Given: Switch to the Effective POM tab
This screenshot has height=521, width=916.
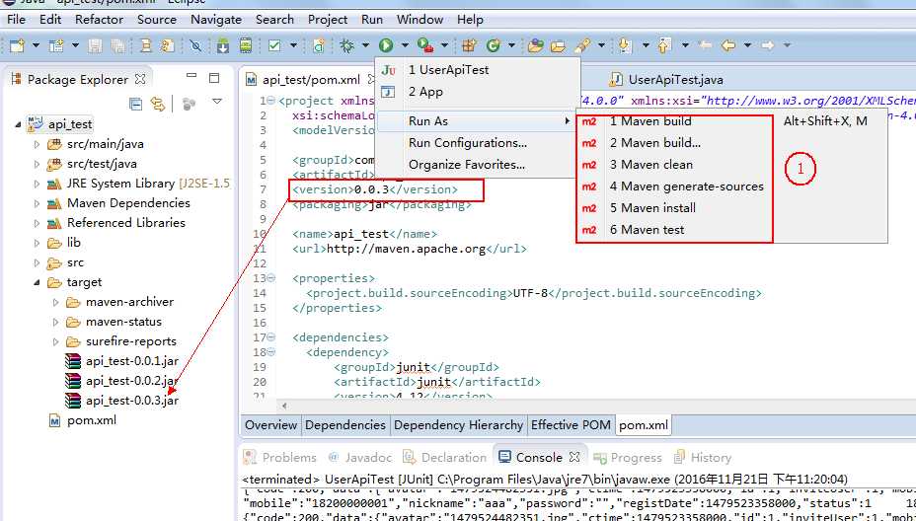Looking at the screenshot, I should (x=571, y=425).
